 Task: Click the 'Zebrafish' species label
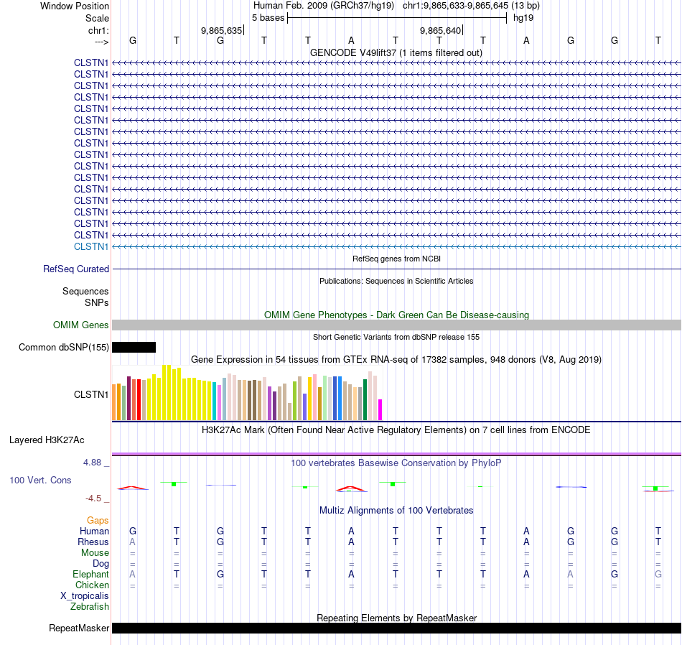(x=90, y=606)
